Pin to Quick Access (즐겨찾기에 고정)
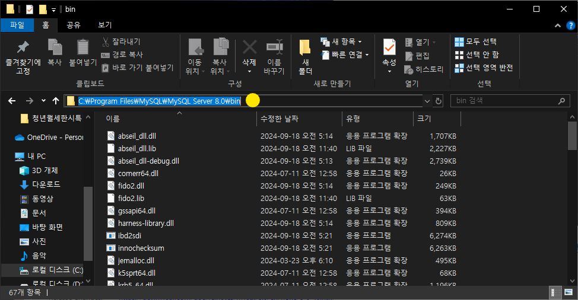 [x=23, y=57]
